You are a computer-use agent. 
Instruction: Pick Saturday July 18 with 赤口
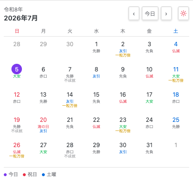click(176, 98)
